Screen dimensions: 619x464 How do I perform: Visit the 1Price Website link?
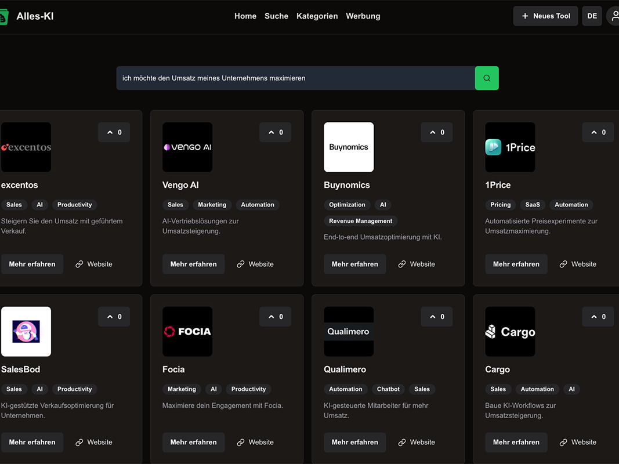pyautogui.click(x=578, y=264)
